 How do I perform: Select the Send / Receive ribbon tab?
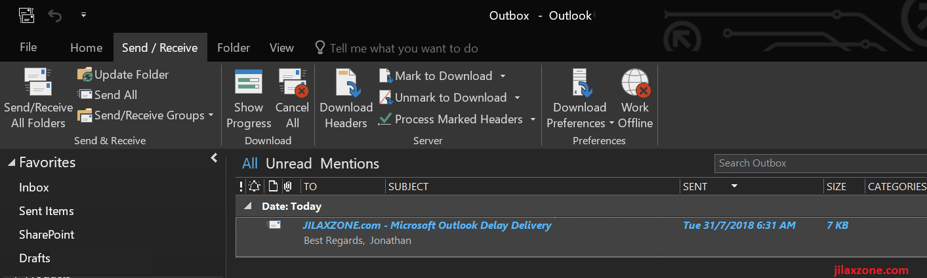(x=160, y=48)
